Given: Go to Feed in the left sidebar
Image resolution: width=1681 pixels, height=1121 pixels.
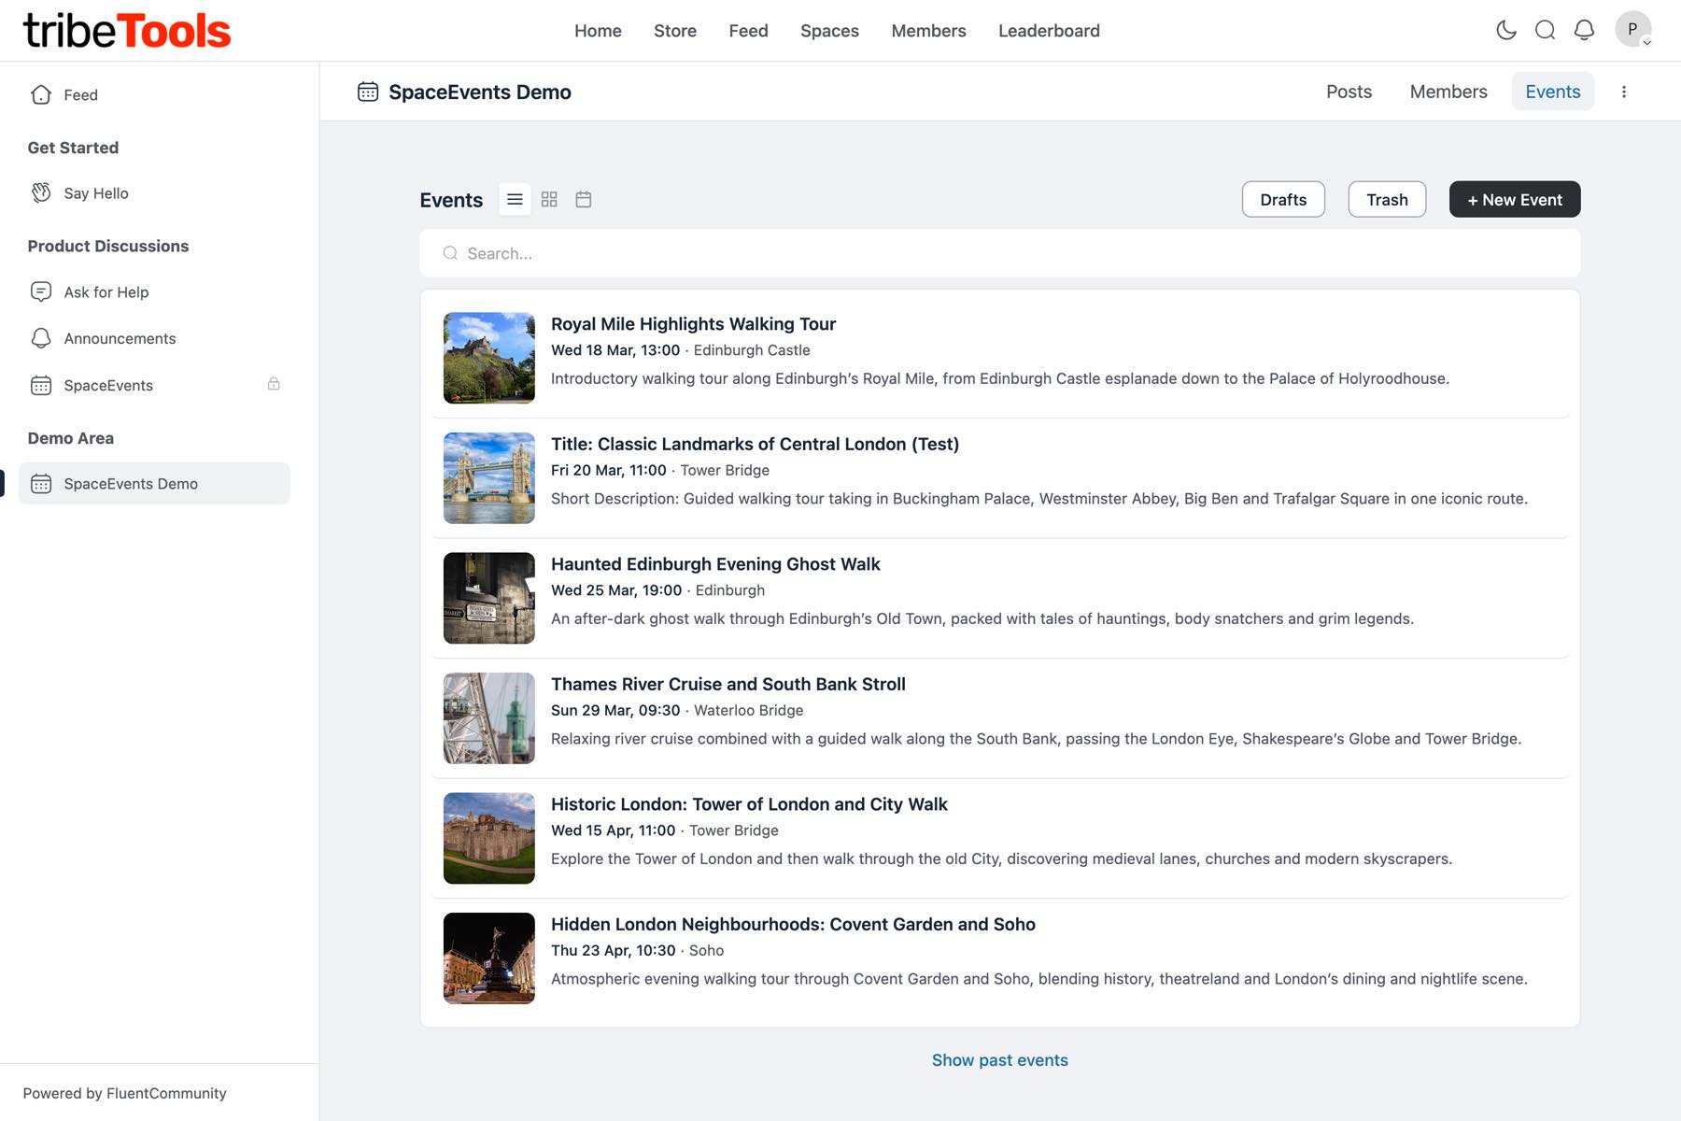Looking at the screenshot, I should [80, 95].
